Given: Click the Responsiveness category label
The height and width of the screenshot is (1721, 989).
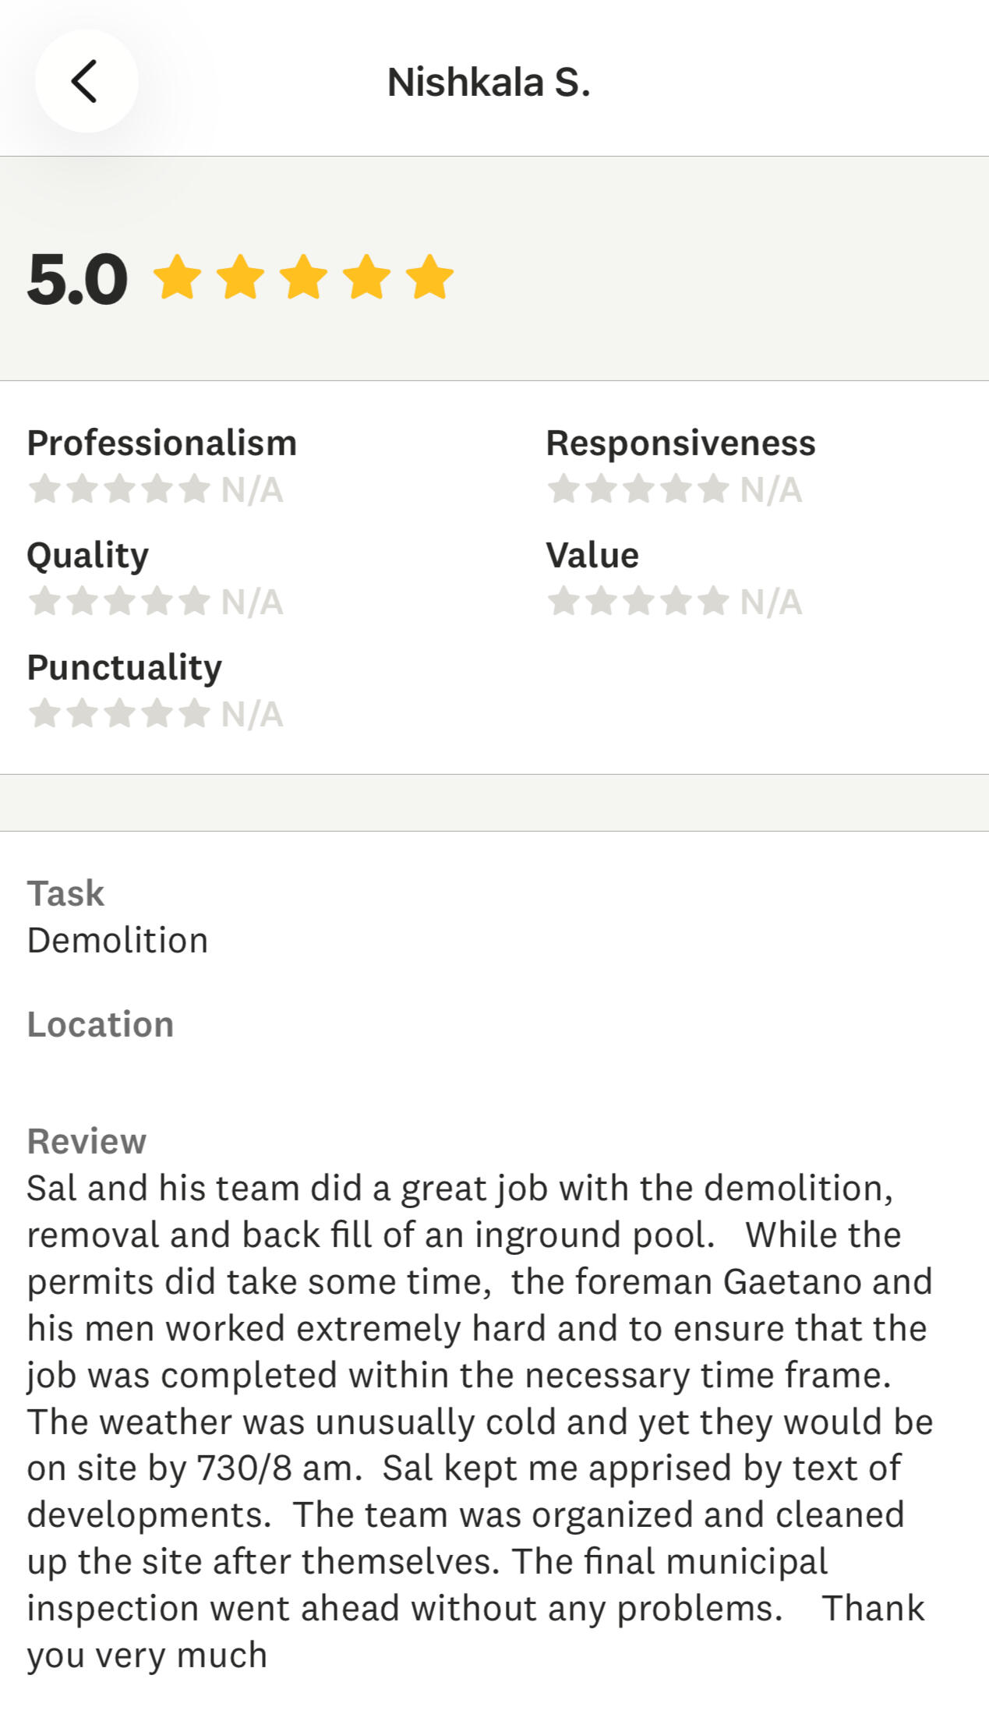Looking at the screenshot, I should pos(680,443).
